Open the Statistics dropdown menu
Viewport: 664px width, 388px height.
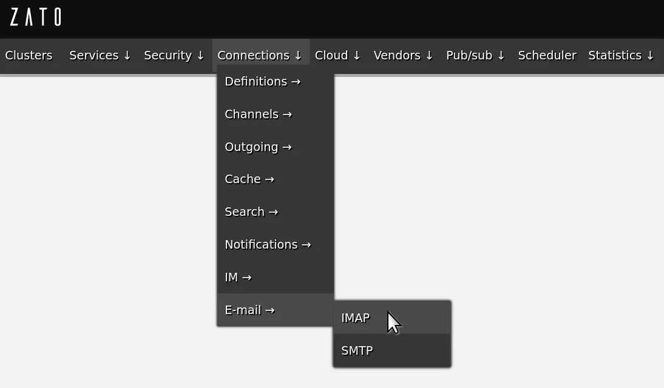point(621,56)
